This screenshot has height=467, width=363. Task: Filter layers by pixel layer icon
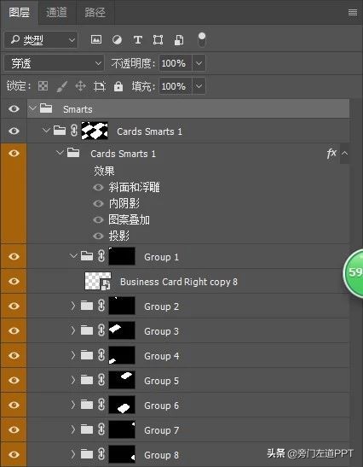pos(96,39)
